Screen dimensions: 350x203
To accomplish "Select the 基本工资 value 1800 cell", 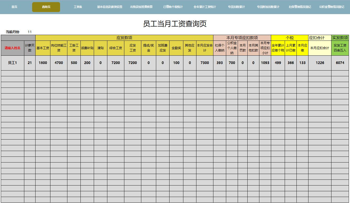I will point(43,63).
